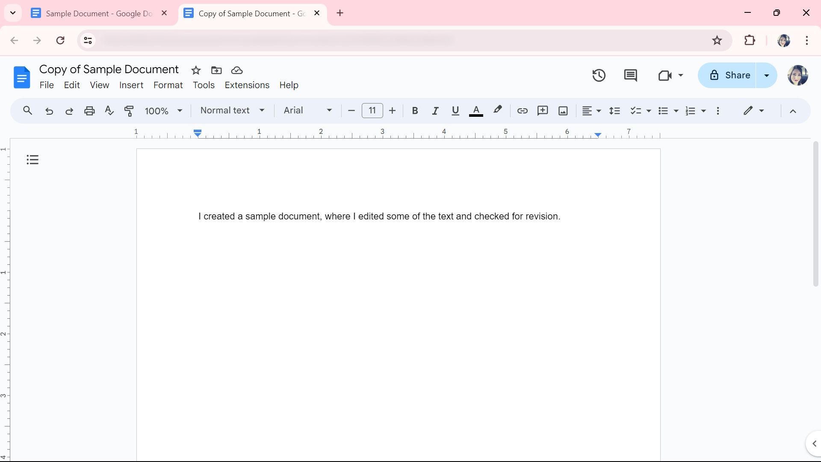
Task: Insert an image
Action: pyautogui.click(x=563, y=110)
